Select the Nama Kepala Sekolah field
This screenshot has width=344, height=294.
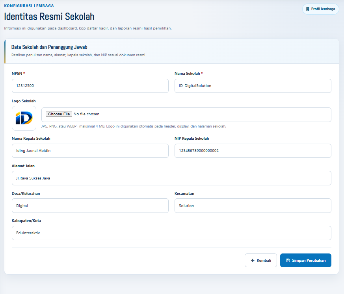[x=90, y=151]
